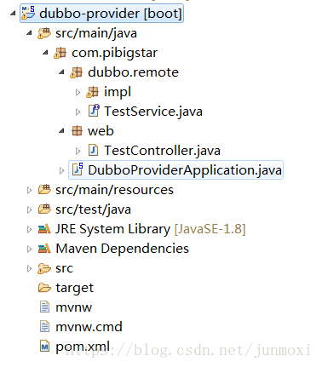Select the dubbo.remote package label
The image size is (322, 367).
[x=133, y=72]
